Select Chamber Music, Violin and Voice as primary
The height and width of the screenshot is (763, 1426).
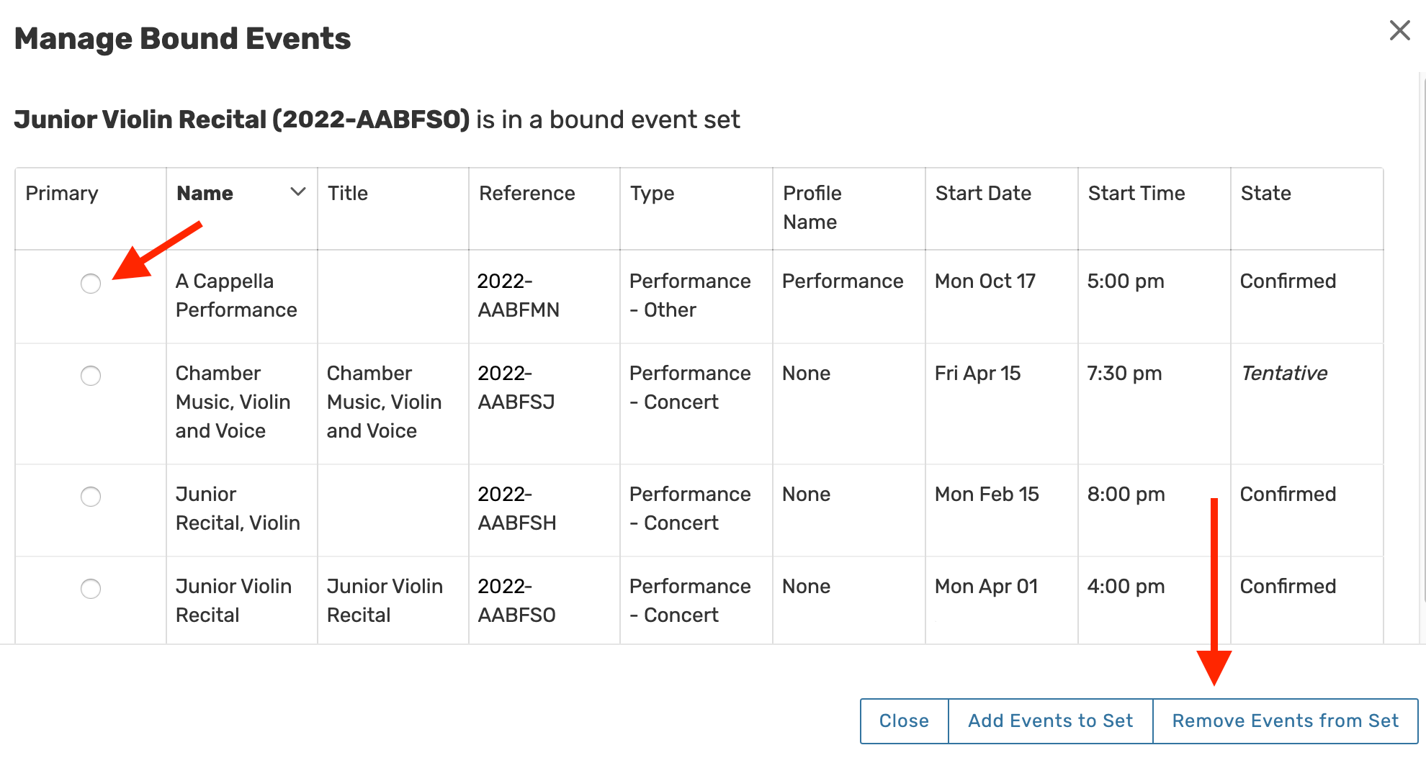[91, 376]
